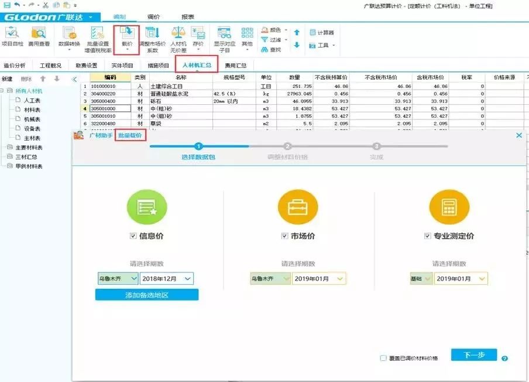The width and height of the screenshot is (529, 382).
Task: Toggle the 信息价 checkbox
Action: pyautogui.click(x=133, y=236)
